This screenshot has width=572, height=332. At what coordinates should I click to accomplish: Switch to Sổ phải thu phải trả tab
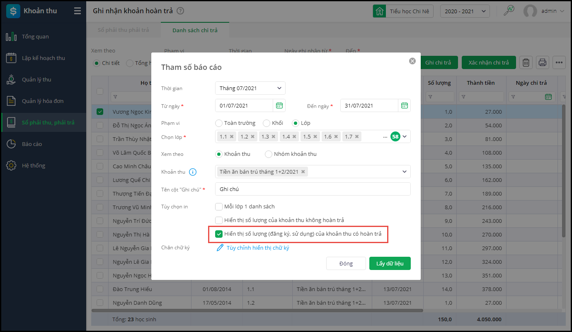coord(123,30)
